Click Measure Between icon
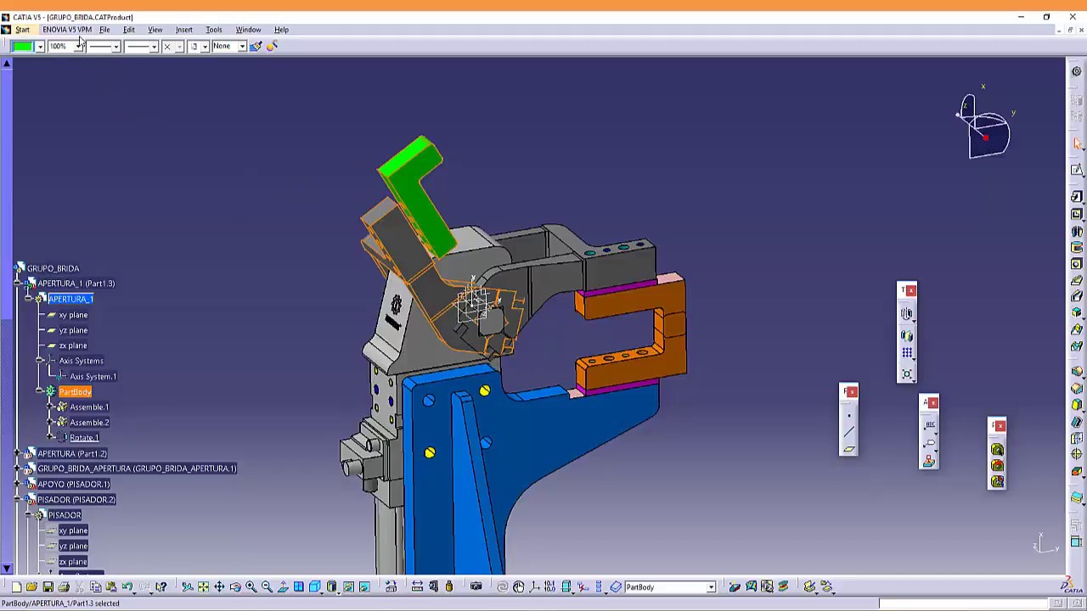Image resolution: width=1087 pixels, height=611 pixels. 417,586
